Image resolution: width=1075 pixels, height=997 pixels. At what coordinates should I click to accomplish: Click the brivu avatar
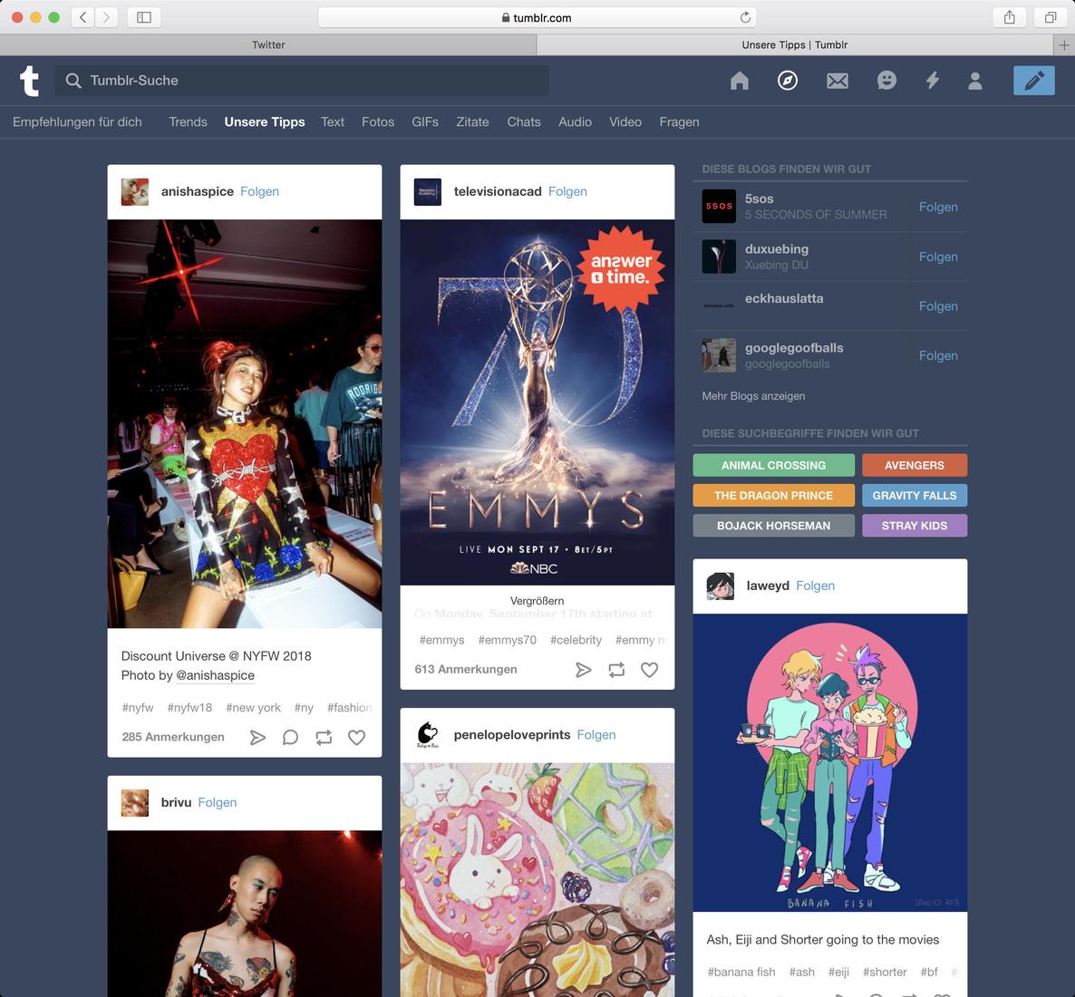pyautogui.click(x=135, y=803)
